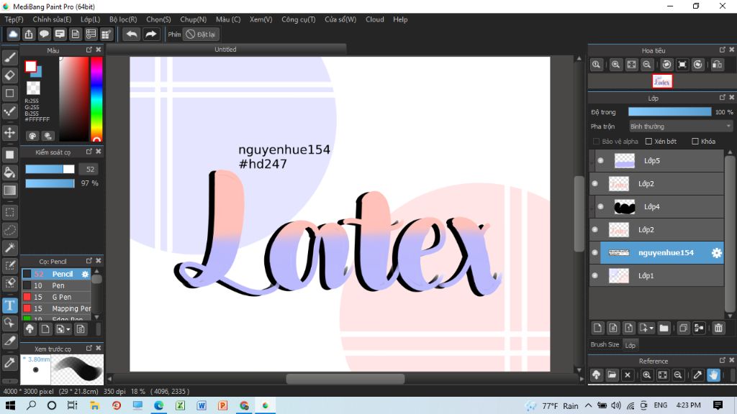Select the Brush tool
The width and height of the screenshot is (737, 414).
pyautogui.click(x=10, y=57)
